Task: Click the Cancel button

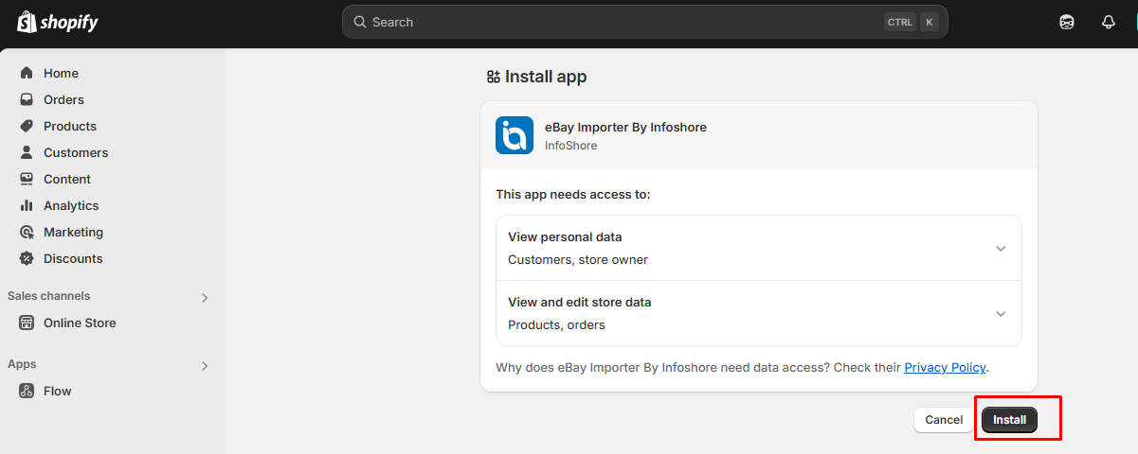Action: pyautogui.click(x=944, y=420)
